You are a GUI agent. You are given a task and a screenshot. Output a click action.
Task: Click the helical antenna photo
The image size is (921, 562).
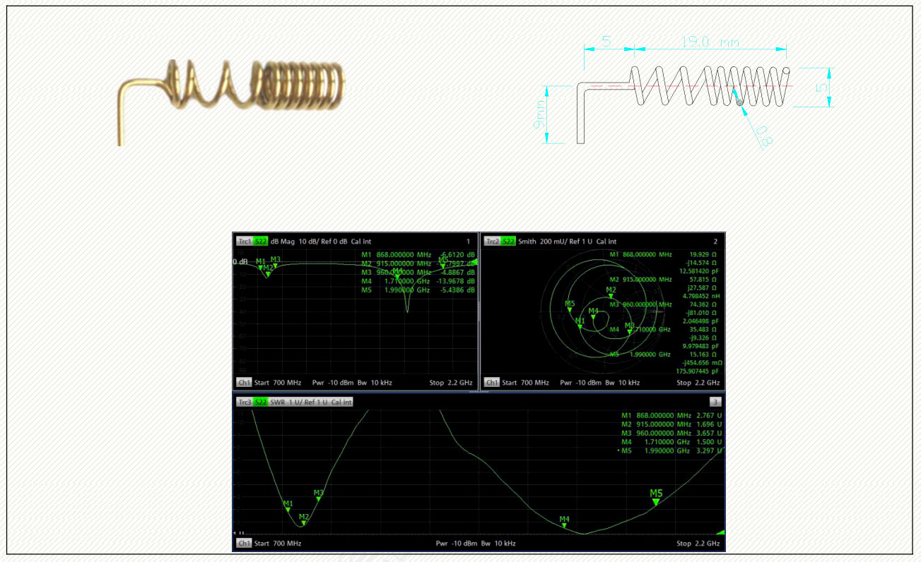coord(231,102)
